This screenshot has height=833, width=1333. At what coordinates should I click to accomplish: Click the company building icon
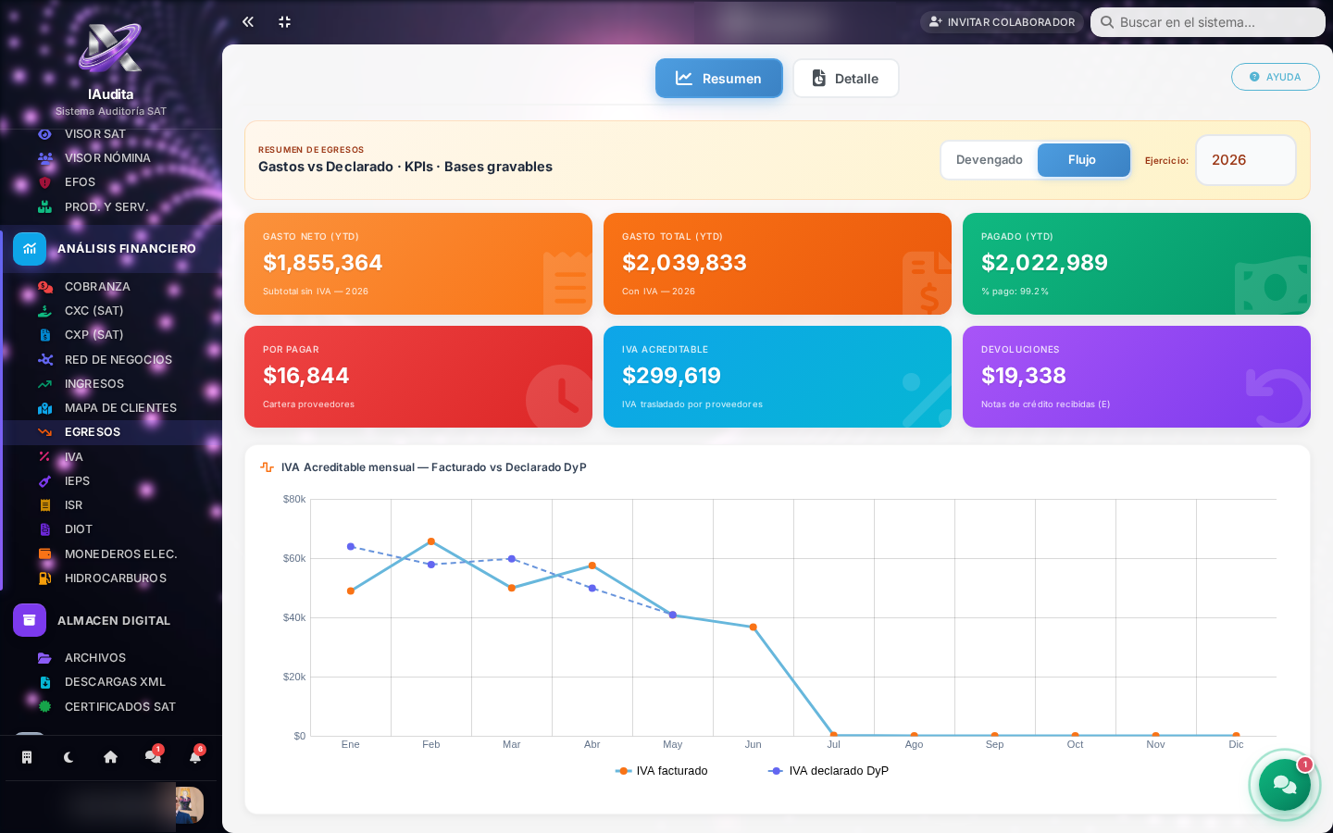tap(27, 757)
